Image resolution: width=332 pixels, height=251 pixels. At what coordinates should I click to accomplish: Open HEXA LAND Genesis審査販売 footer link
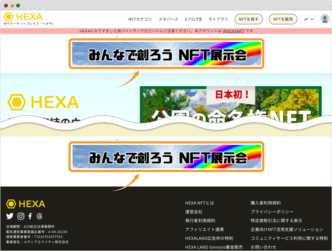point(214,247)
